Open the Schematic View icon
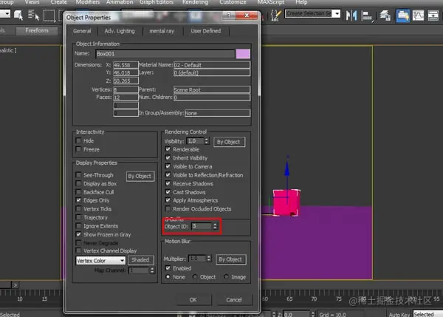Image resolution: width=443 pixels, height=317 pixels. 433,16
